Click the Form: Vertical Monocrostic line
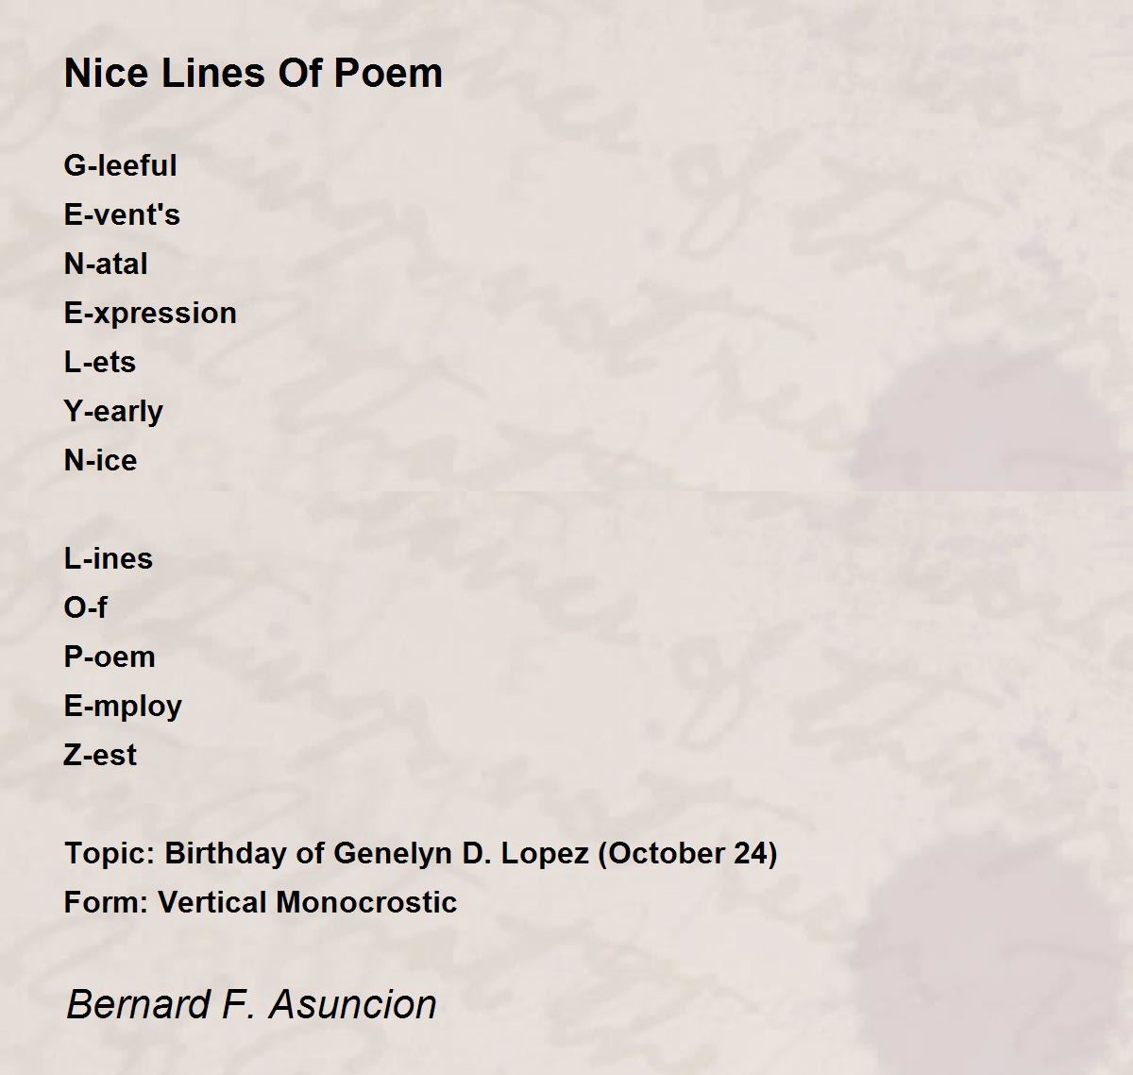The height and width of the screenshot is (1075, 1133). 261,902
